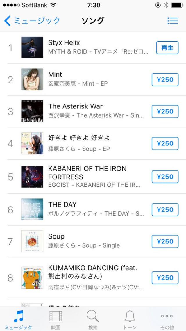Buy THE DAY for ¥250

[x=165, y=210]
